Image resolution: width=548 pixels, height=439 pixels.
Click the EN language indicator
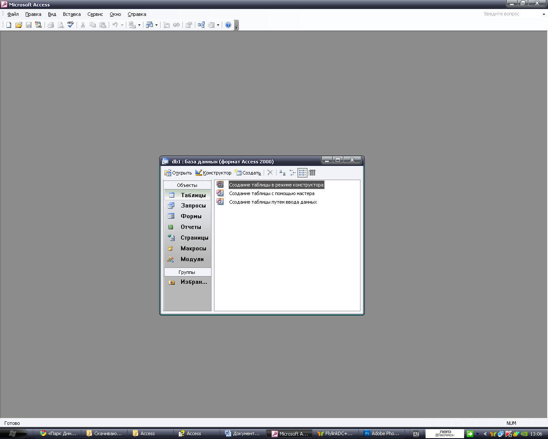416,434
